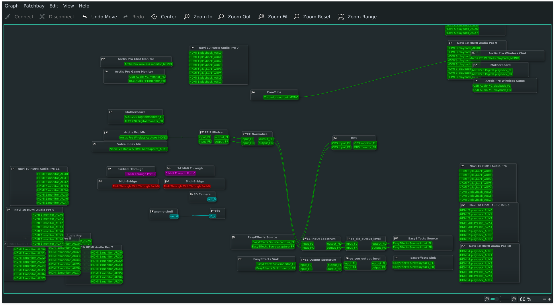Select EasyEffects Source:input_FL port

412,243
